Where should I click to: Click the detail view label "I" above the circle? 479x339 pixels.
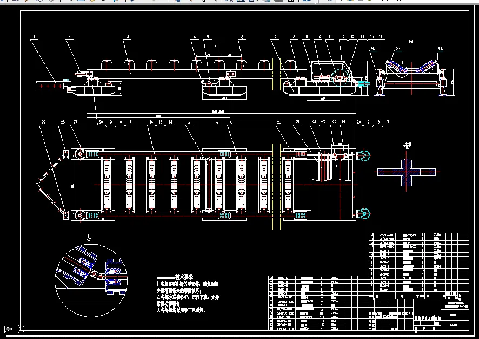[89, 236]
